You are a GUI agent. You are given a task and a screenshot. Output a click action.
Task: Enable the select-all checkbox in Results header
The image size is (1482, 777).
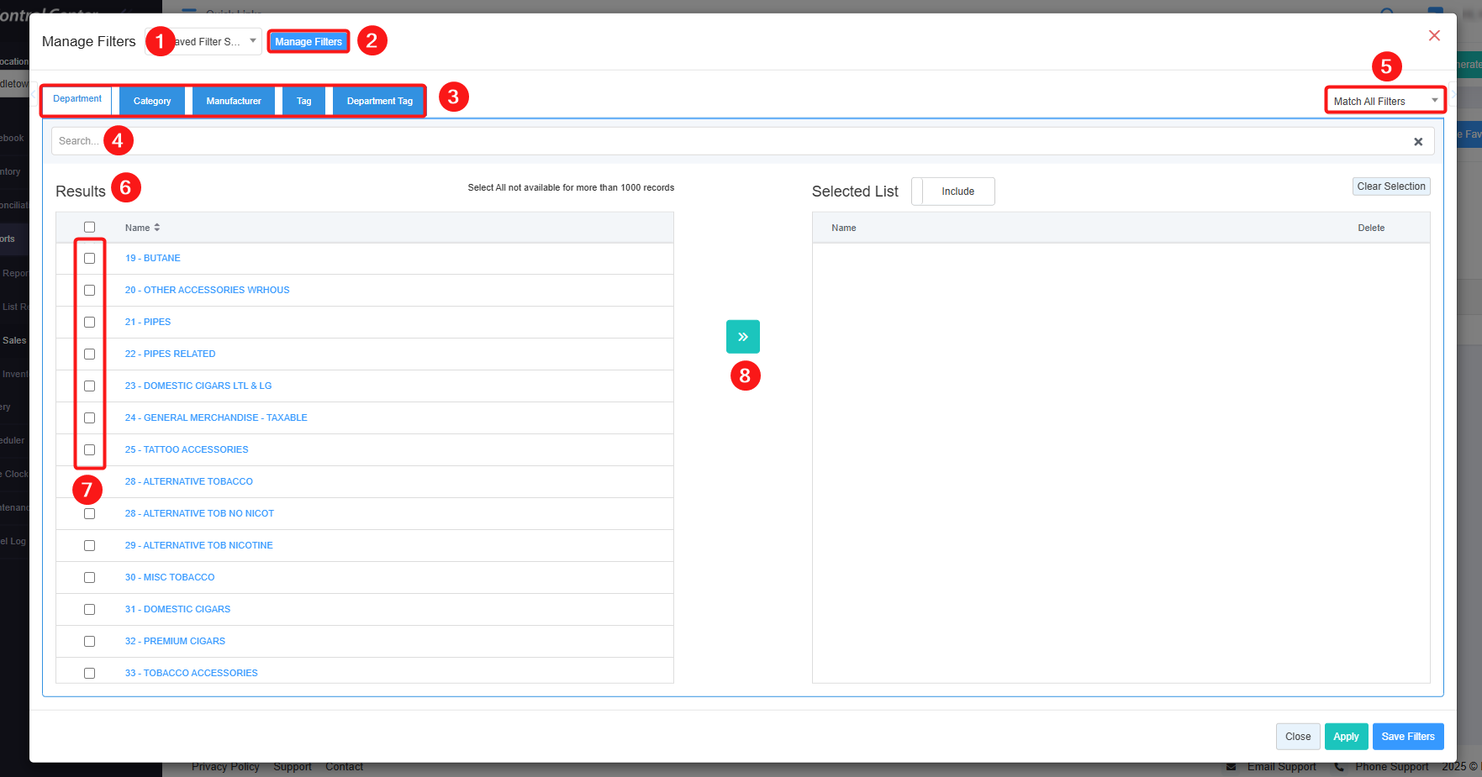click(89, 228)
